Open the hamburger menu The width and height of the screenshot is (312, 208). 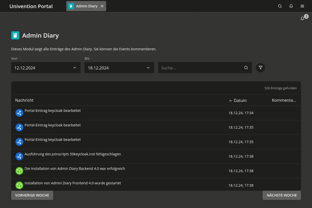[x=302, y=6]
